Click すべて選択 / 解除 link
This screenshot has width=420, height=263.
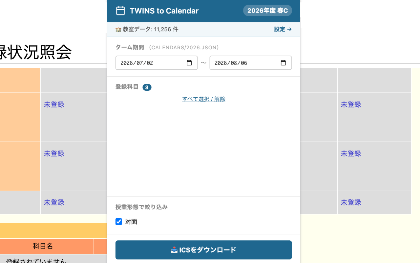coord(203,99)
